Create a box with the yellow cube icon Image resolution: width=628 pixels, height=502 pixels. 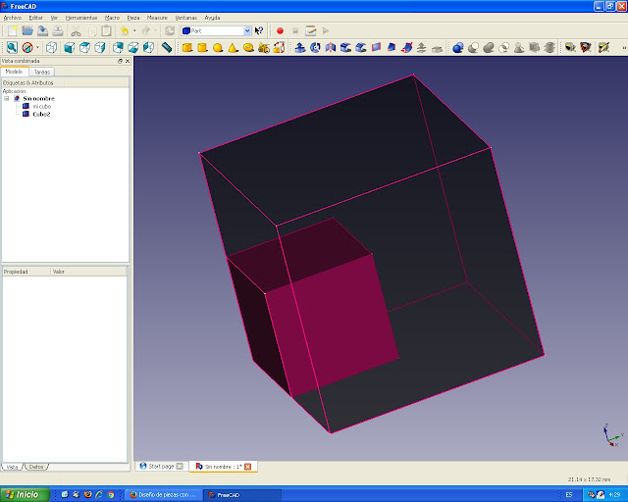[187, 48]
